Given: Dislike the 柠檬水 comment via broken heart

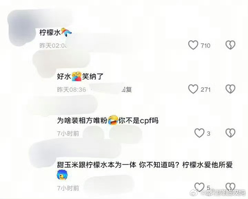Looking at the screenshot, I should pos(230,45).
